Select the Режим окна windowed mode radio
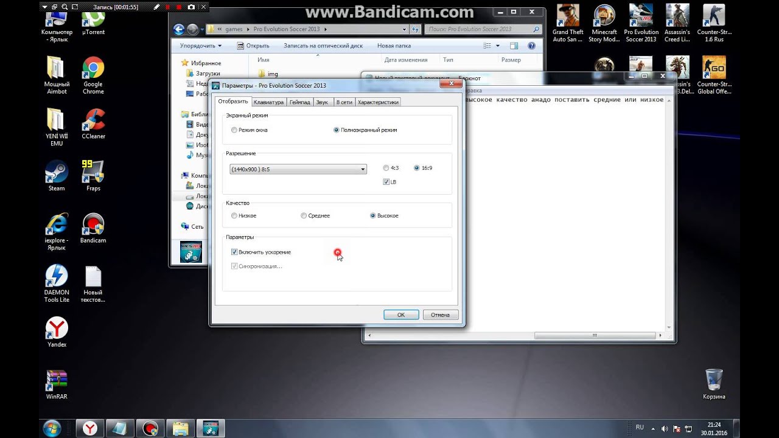Screen dimensions: 779x438 pyautogui.click(x=234, y=130)
